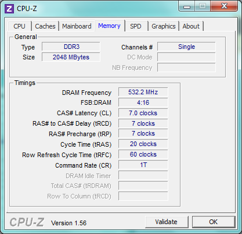Click the empty NB Frequency field
The width and height of the screenshot is (242, 234).
pos(186,68)
